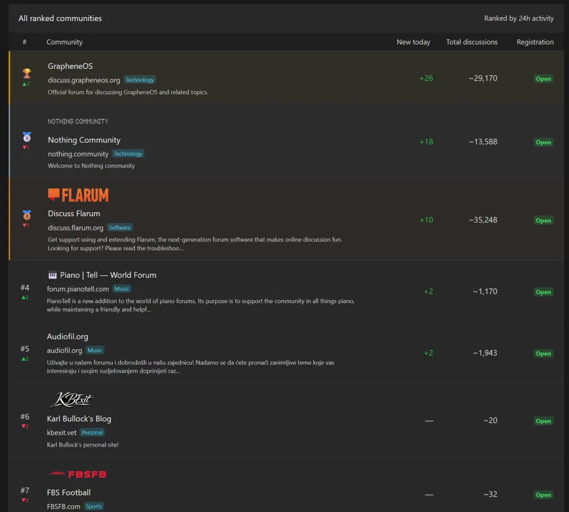This screenshot has height=512, width=569.
Task: Click Official forum for discussing GrapheneOS description
Action: 127,92
